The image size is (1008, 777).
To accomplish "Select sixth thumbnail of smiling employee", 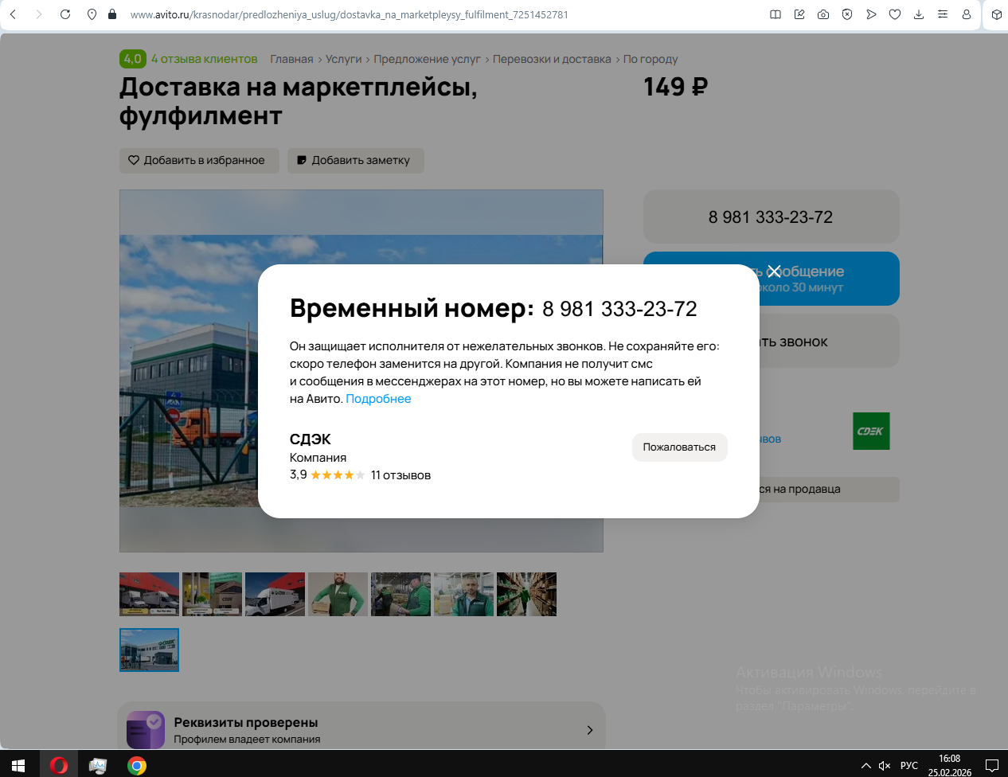I will click(x=463, y=594).
